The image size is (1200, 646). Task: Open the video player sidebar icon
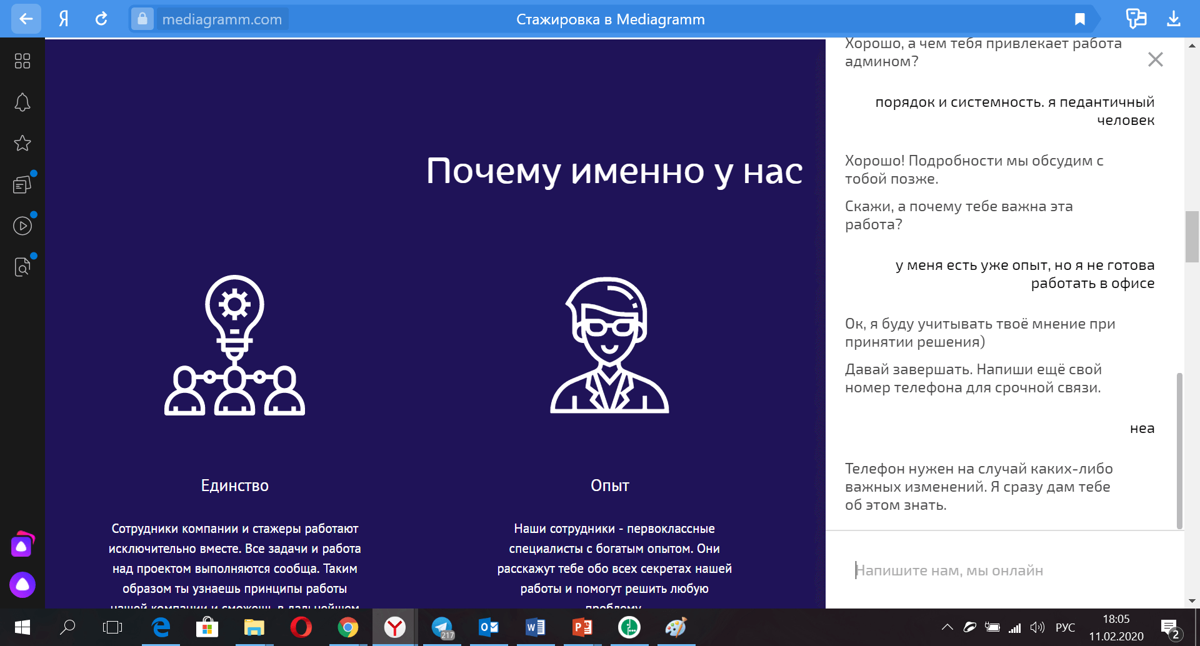(22, 226)
